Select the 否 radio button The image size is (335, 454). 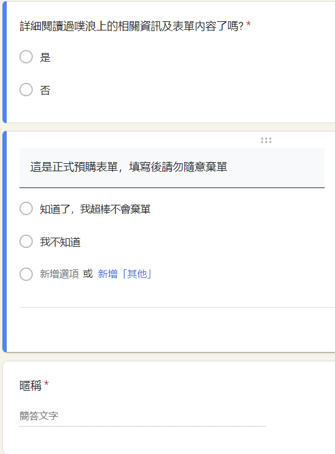[x=26, y=90]
